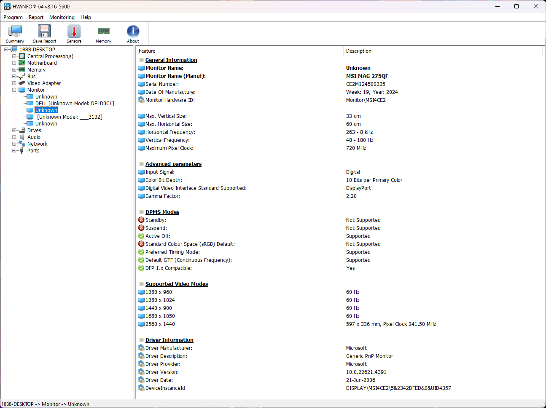Screen dimensions: 546x408
Task: Expand the Memory tree node
Action: [x=14, y=69]
